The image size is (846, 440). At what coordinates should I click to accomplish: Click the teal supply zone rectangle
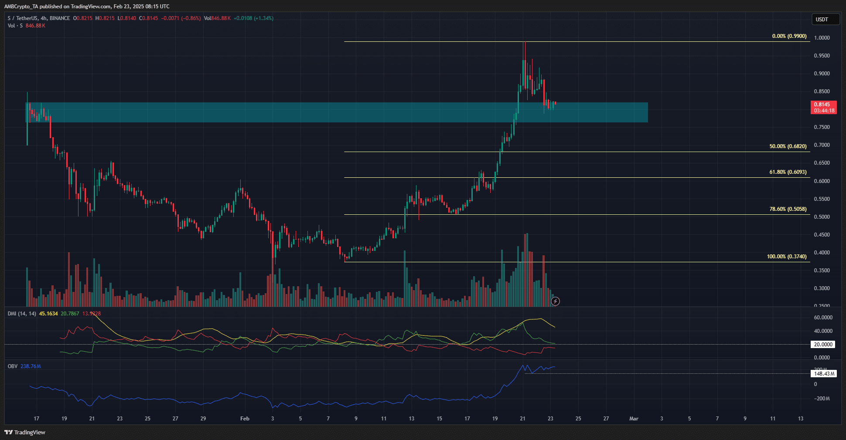pyautogui.click(x=336, y=112)
